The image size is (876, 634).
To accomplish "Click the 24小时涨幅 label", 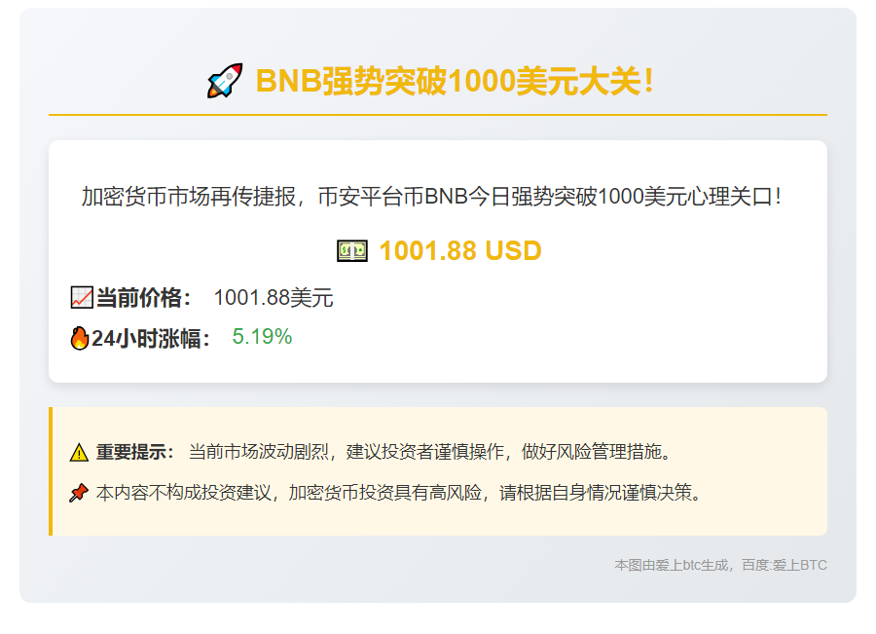I will click(151, 339).
